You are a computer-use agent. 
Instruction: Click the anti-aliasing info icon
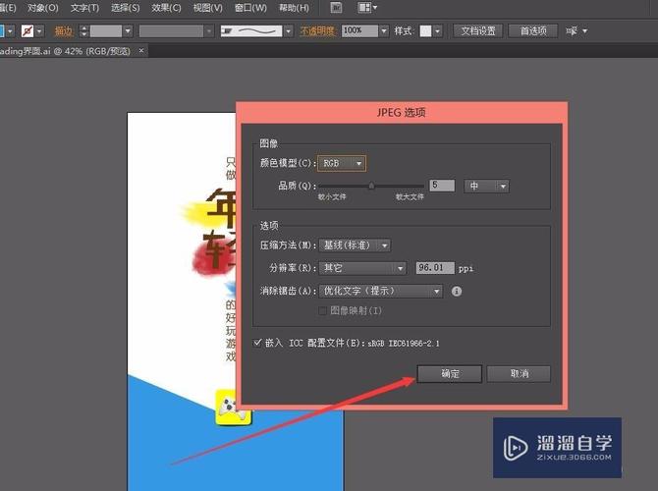click(457, 292)
